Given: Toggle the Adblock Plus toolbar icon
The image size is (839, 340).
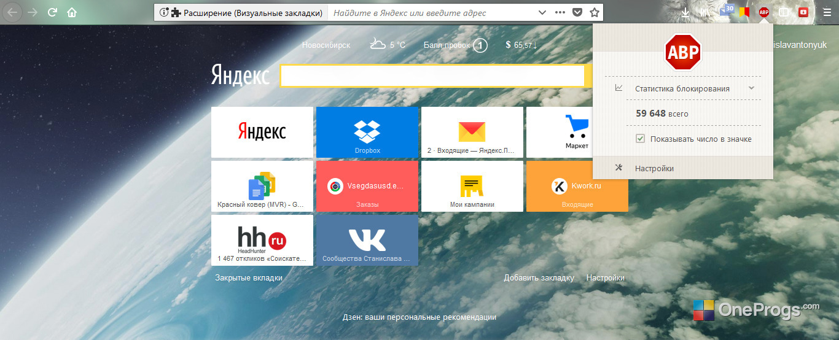Looking at the screenshot, I should (x=764, y=12).
